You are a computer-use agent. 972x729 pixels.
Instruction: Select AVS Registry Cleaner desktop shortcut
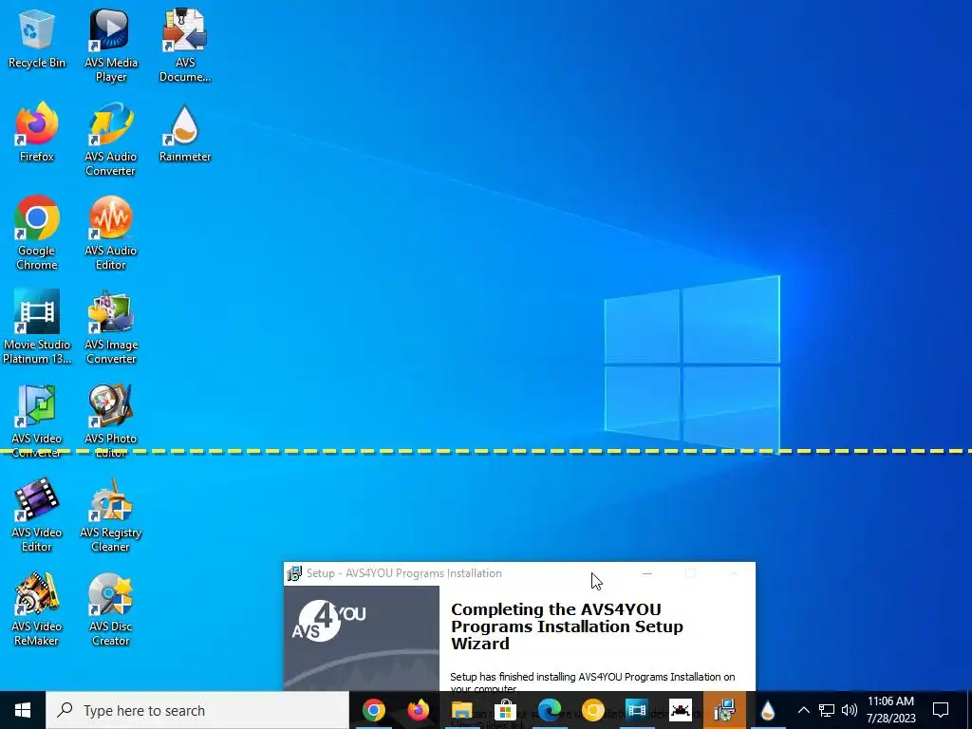tap(110, 515)
